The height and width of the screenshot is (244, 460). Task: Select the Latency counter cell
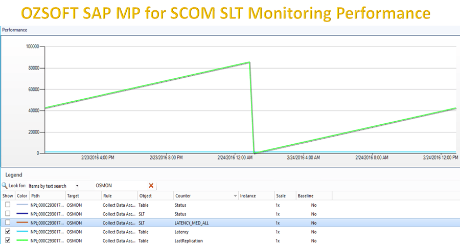(181, 232)
